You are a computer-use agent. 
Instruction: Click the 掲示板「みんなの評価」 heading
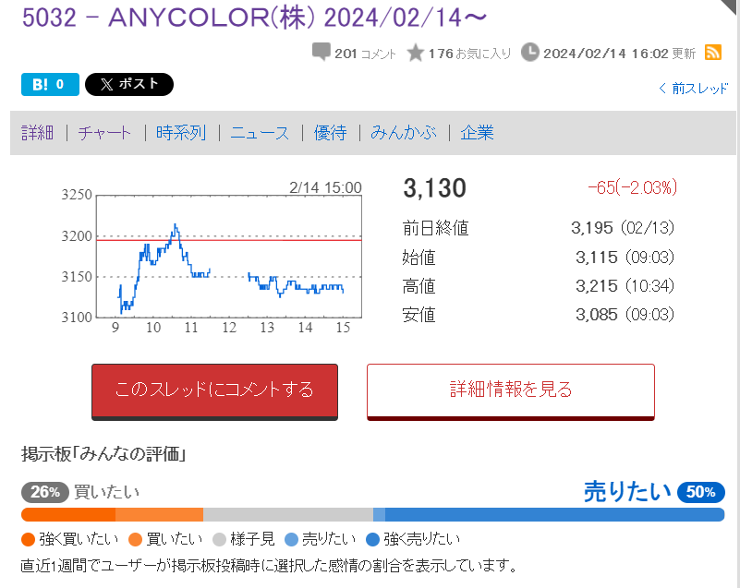coord(103,454)
